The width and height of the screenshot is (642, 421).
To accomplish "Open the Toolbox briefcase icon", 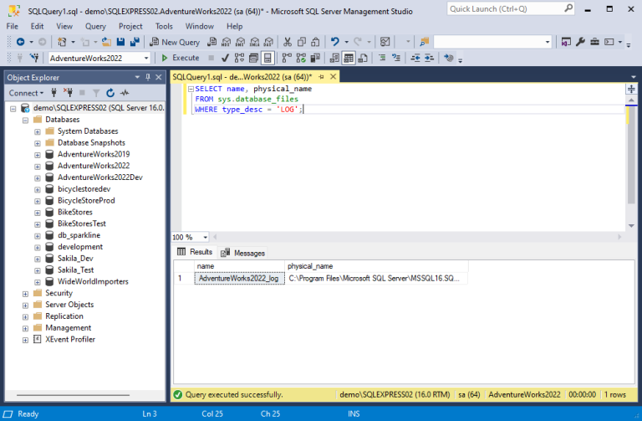I will coord(594,42).
